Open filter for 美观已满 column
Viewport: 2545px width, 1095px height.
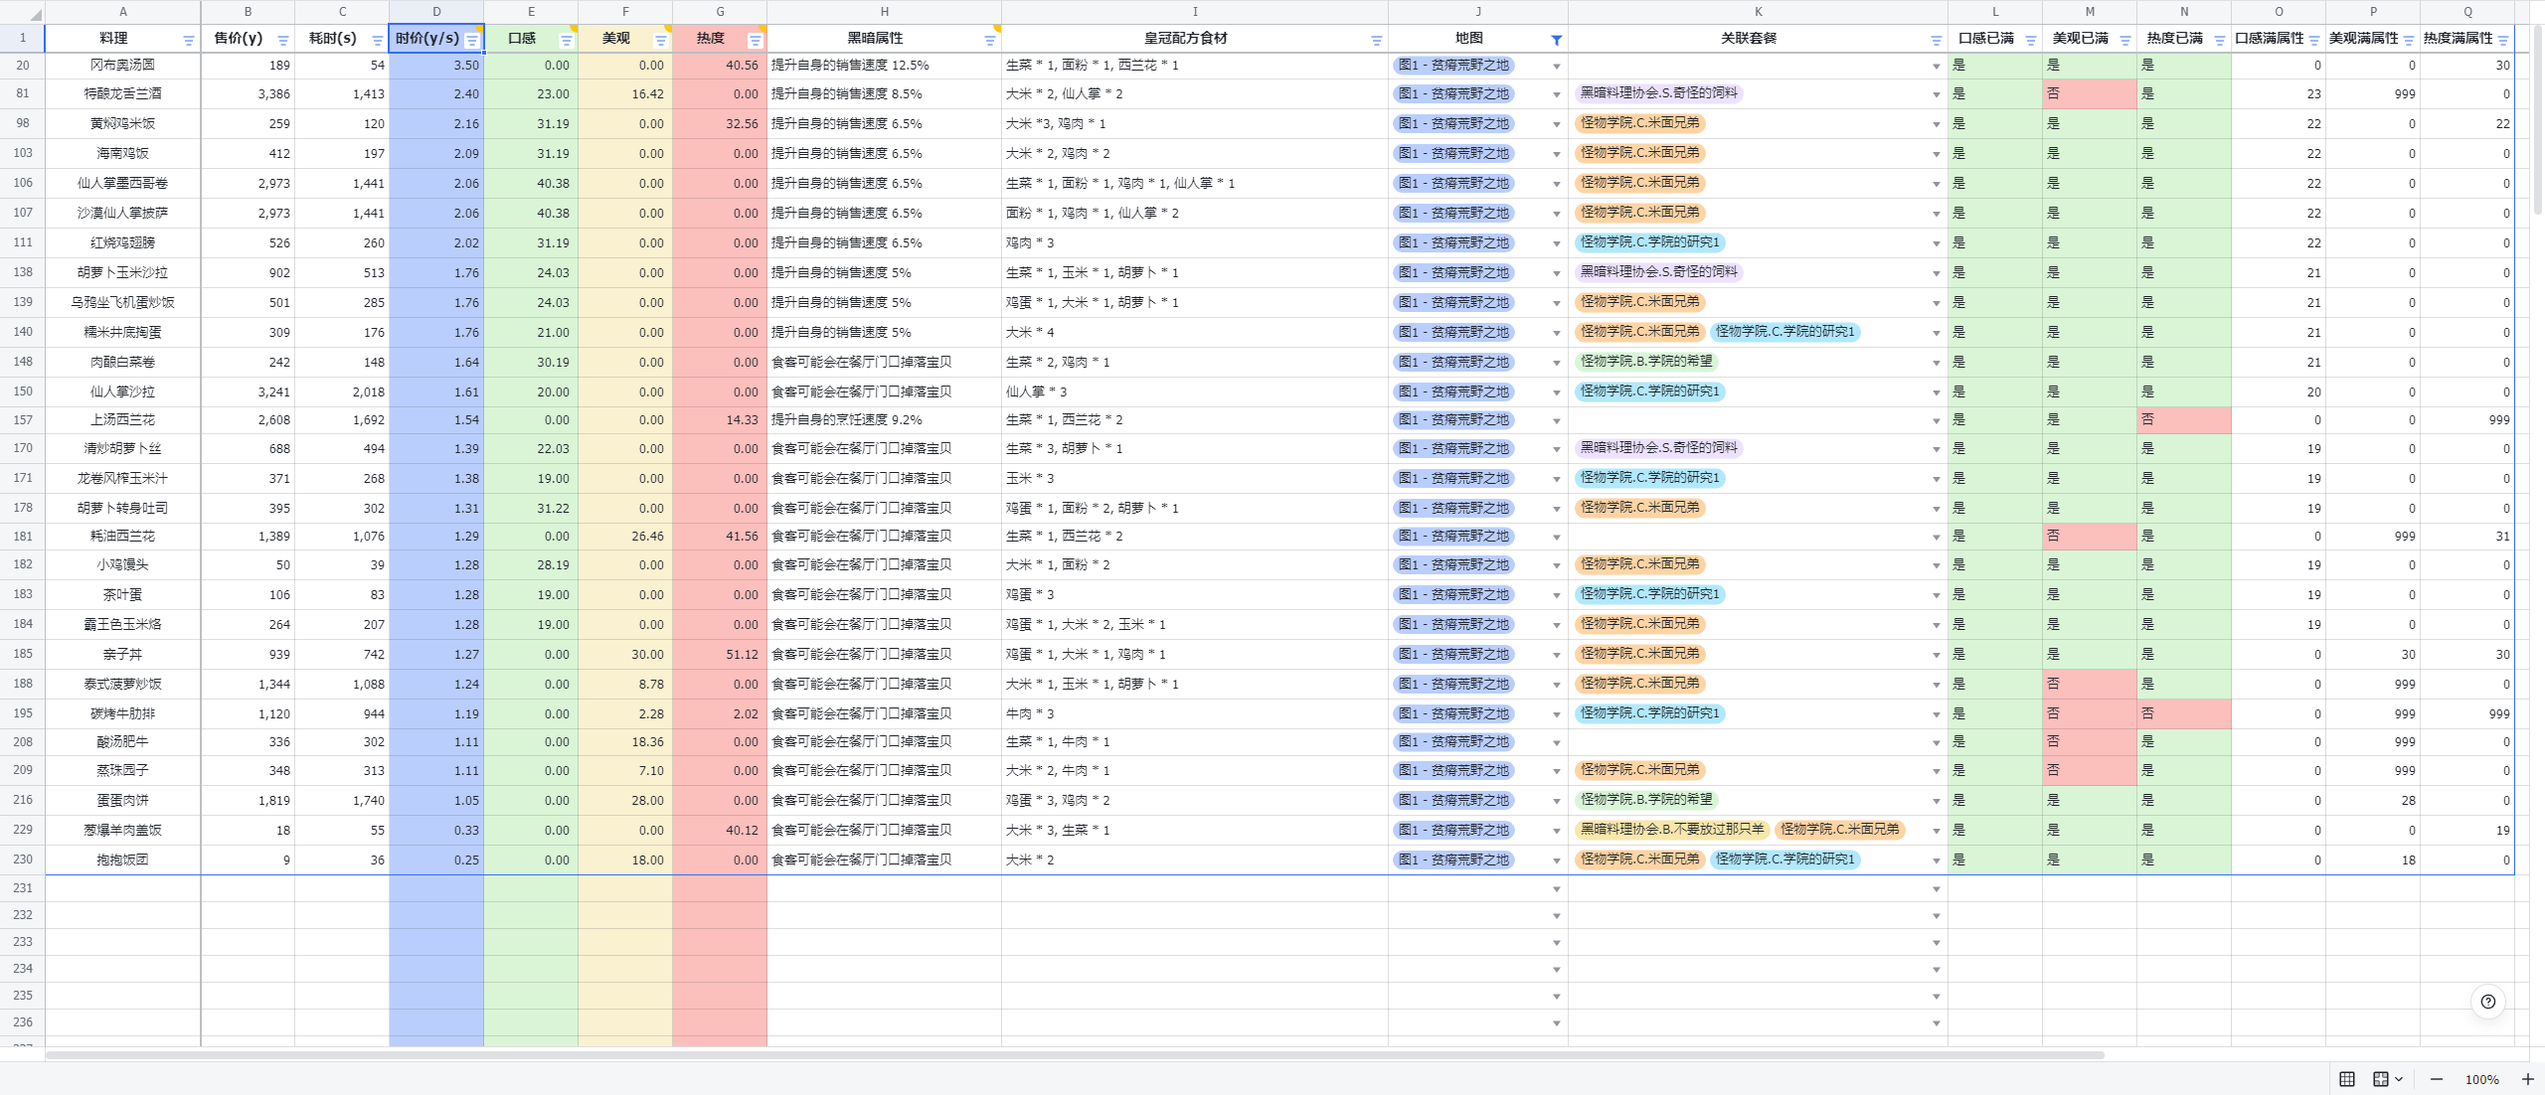pyautogui.click(x=2124, y=41)
